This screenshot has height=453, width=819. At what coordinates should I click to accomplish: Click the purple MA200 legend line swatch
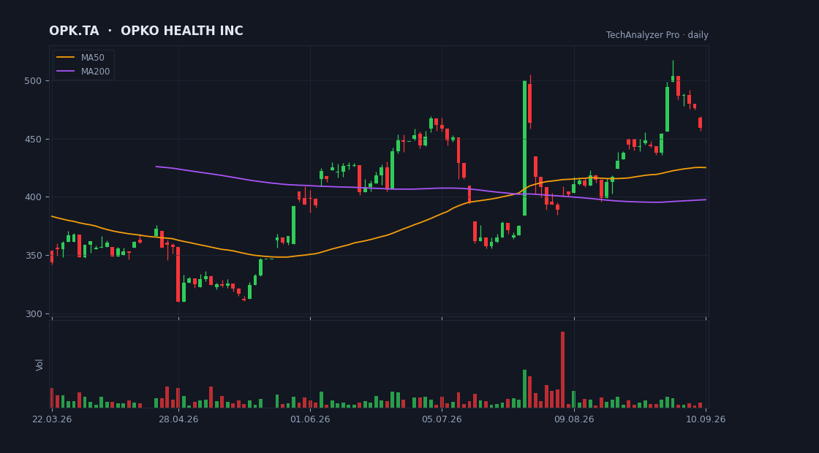click(x=66, y=72)
